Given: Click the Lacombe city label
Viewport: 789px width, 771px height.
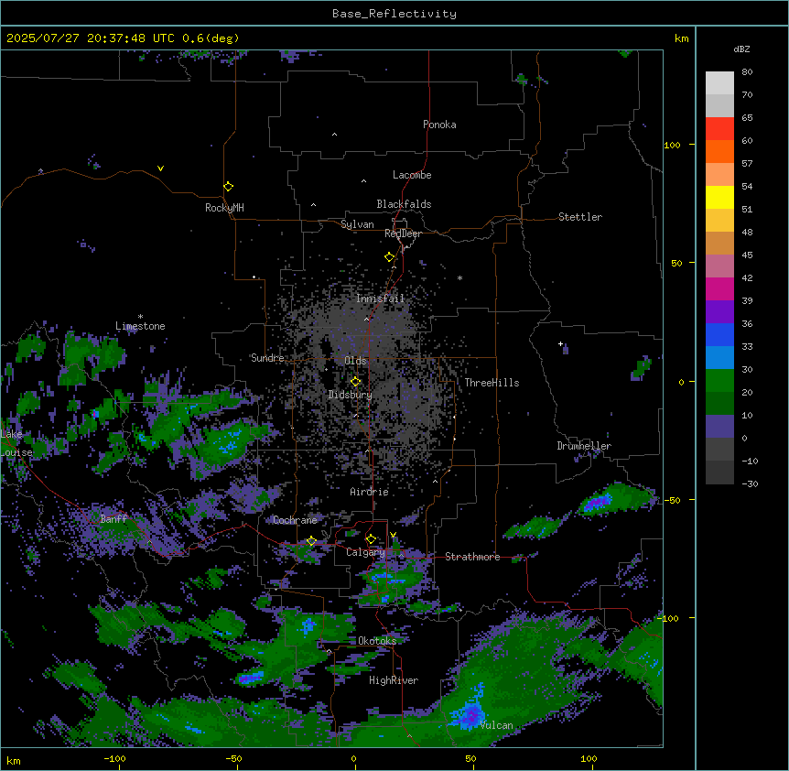Looking at the screenshot, I should tap(412, 175).
